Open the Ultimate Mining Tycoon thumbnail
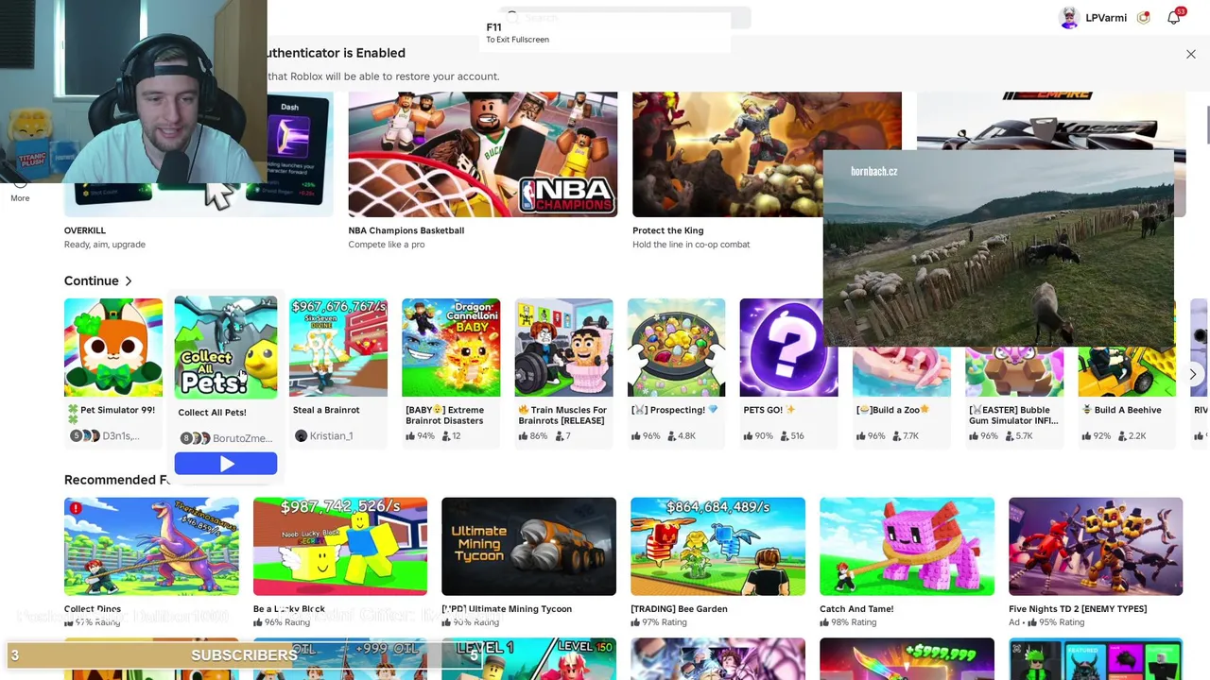The image size is (1210, 680). (528, 547)
